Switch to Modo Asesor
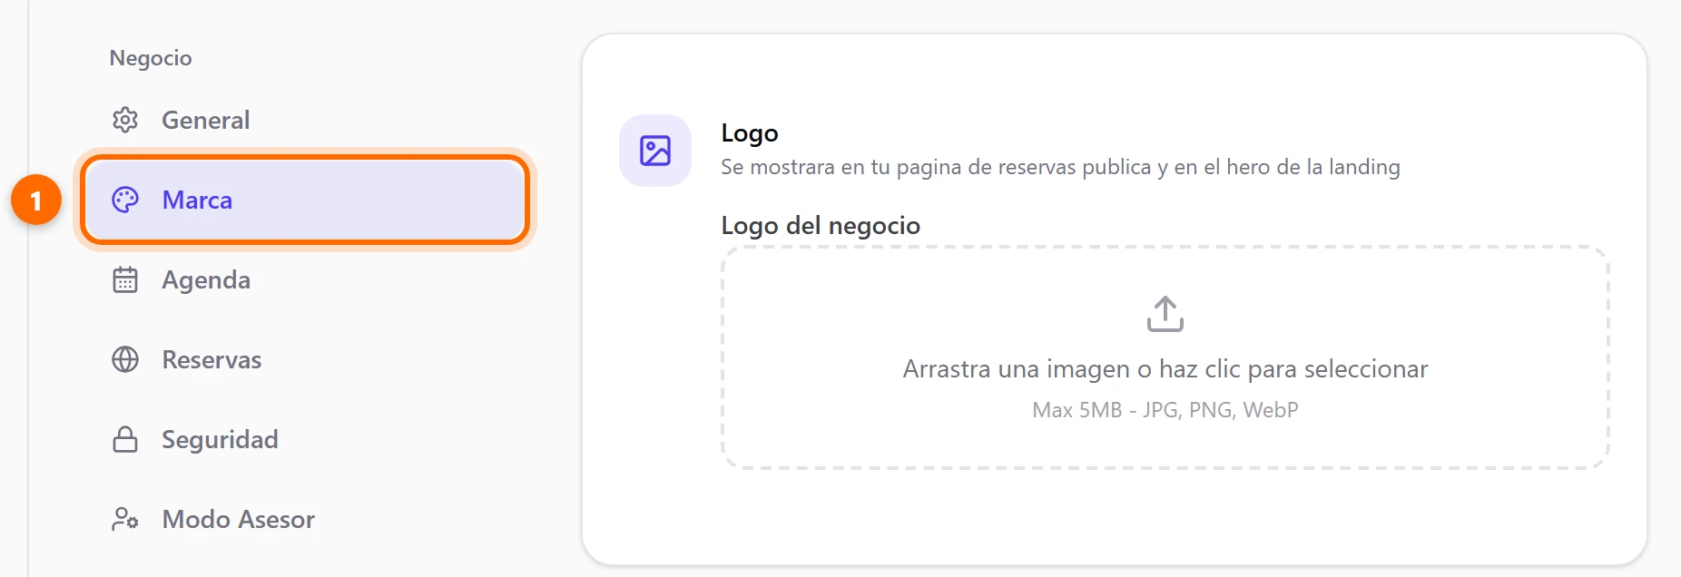The image size is (1681, 577). 305,519
